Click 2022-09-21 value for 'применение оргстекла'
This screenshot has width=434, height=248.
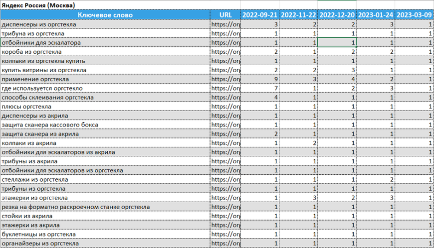click(x=260, y=79)
